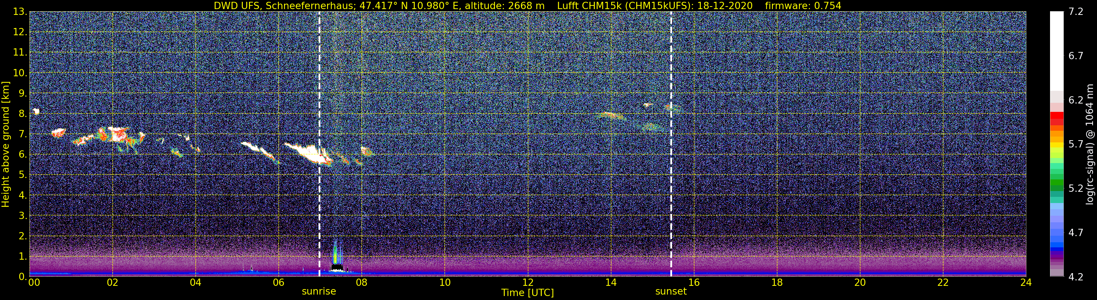Screen dimensions: 1097x300
Task: Click height axis tick label '10.'
Action: pos(20,73)
